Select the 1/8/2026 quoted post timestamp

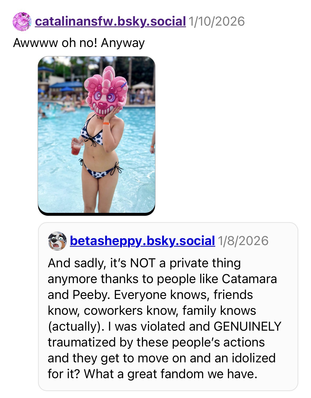pos(243,241)
